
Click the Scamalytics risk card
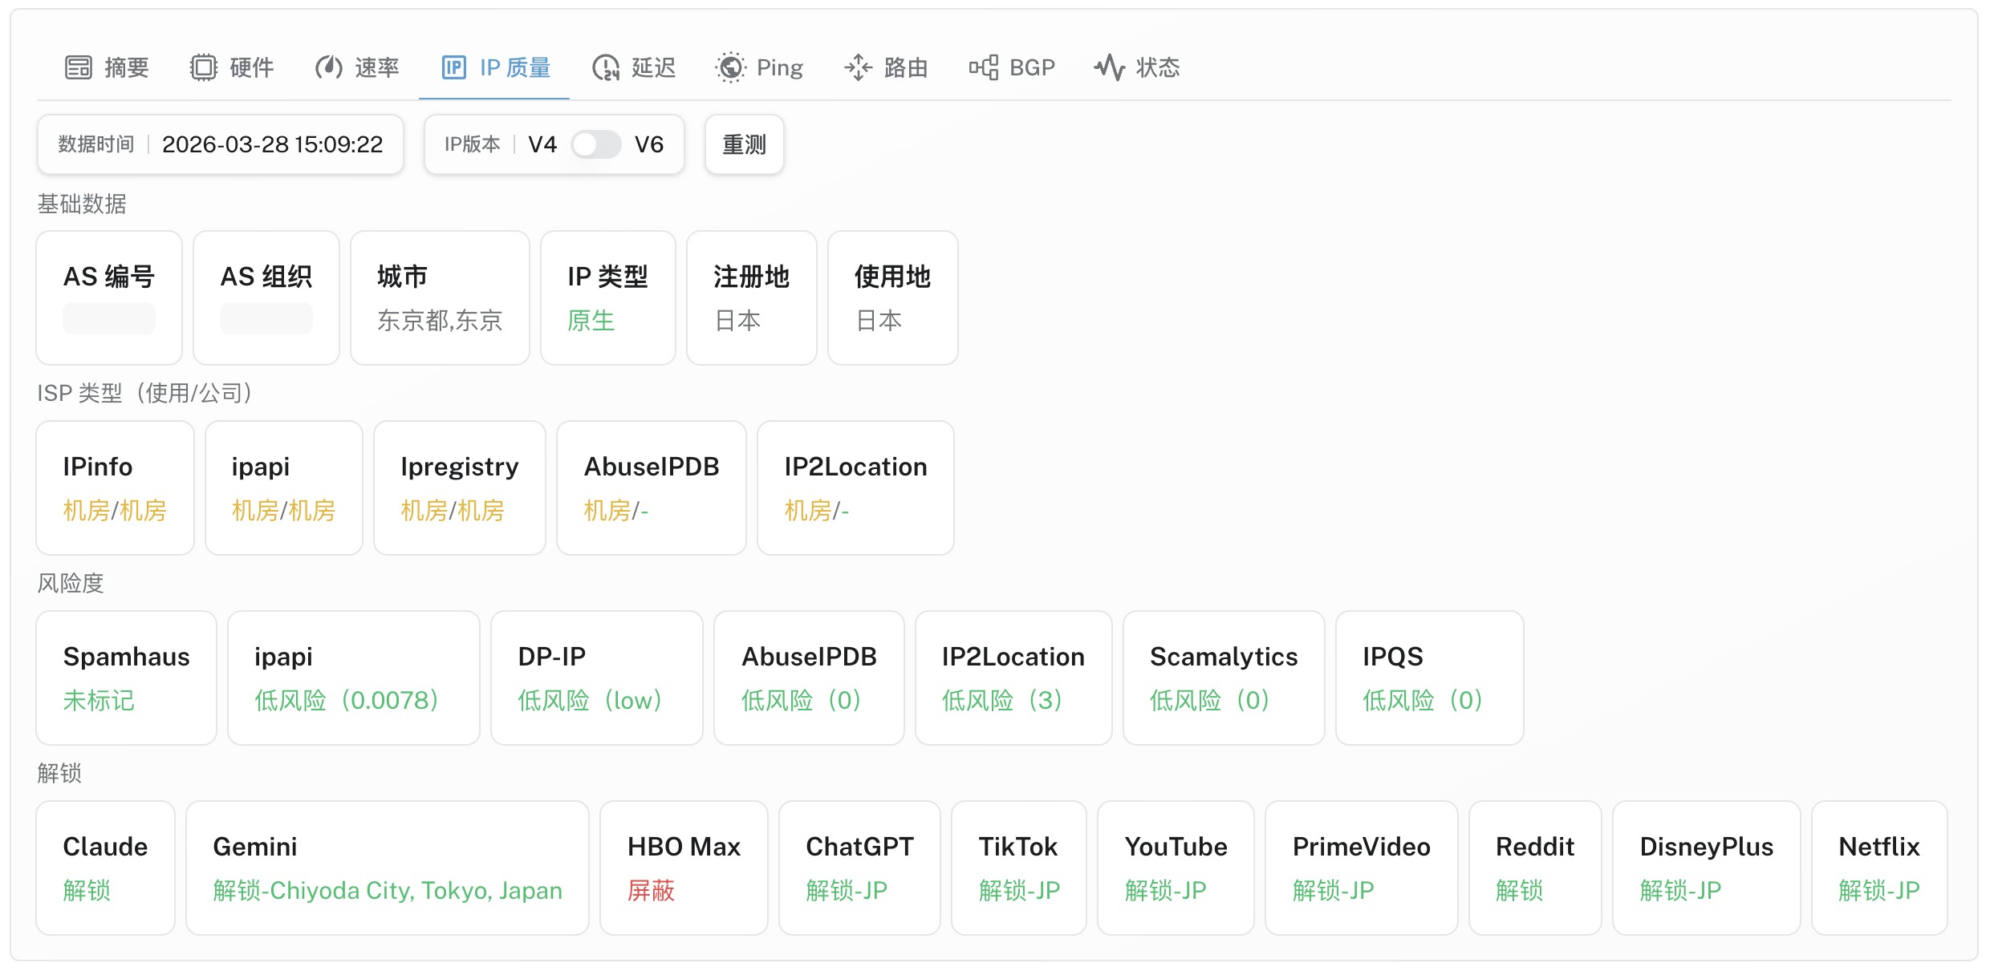(x=1224, y=678)
